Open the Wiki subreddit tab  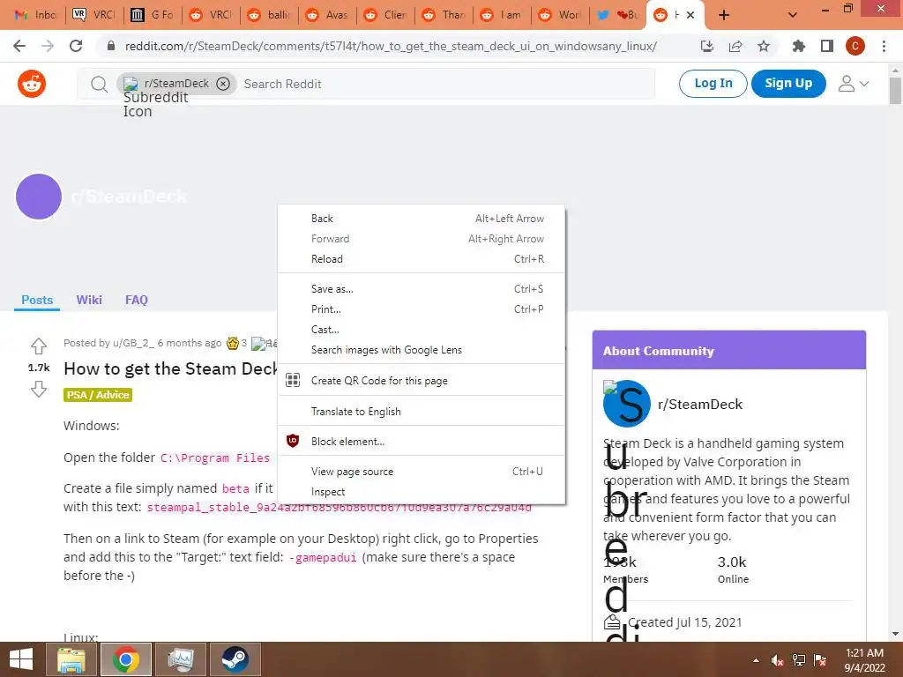pos(89,300)
